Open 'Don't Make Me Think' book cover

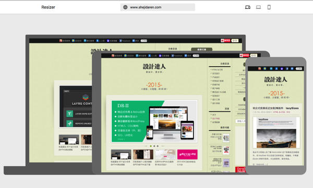[226, 150]
